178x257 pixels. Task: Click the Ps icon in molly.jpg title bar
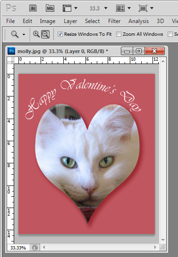[x=11, y=51]
